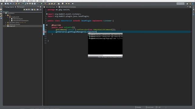The height and width of the screenshot is (109, 195).
Task: Select AdminVanishCommand.java in Package Explorer
Action: point(21,21)
